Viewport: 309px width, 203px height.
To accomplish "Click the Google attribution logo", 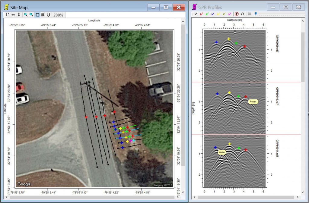I will coord(24,184).
